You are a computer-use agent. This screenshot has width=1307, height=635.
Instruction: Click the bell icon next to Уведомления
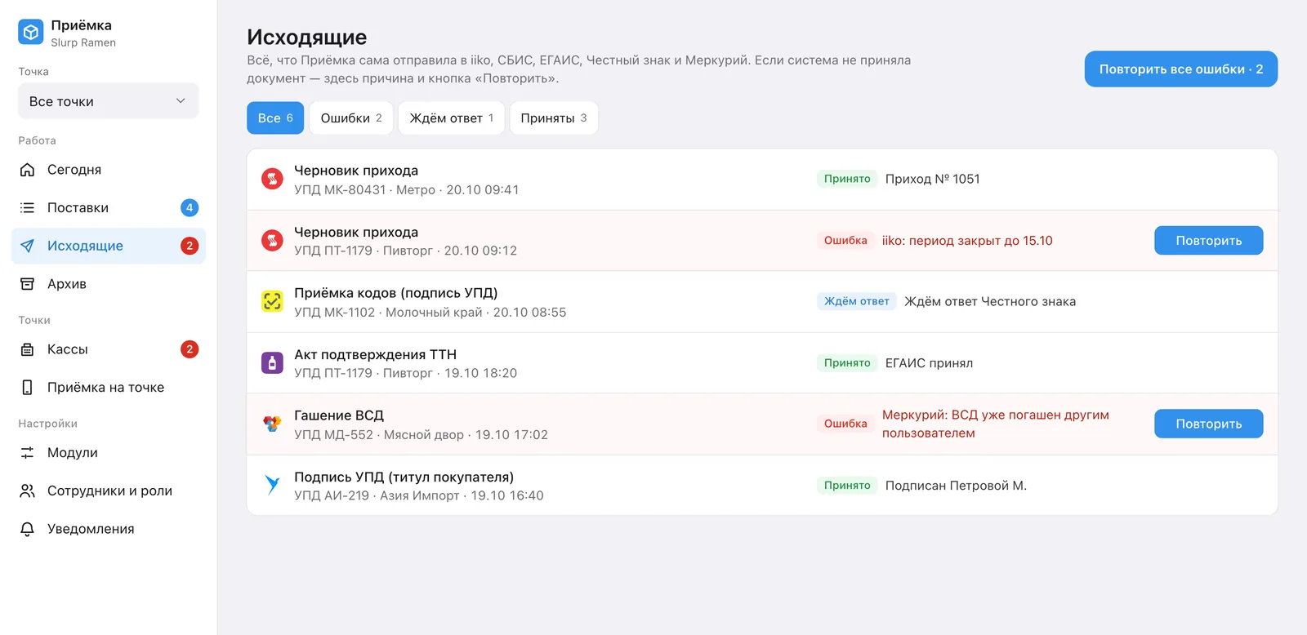click(x=27, y=529)
